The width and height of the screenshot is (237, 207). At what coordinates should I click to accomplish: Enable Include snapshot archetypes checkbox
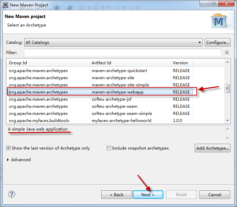tap(109, 148)
